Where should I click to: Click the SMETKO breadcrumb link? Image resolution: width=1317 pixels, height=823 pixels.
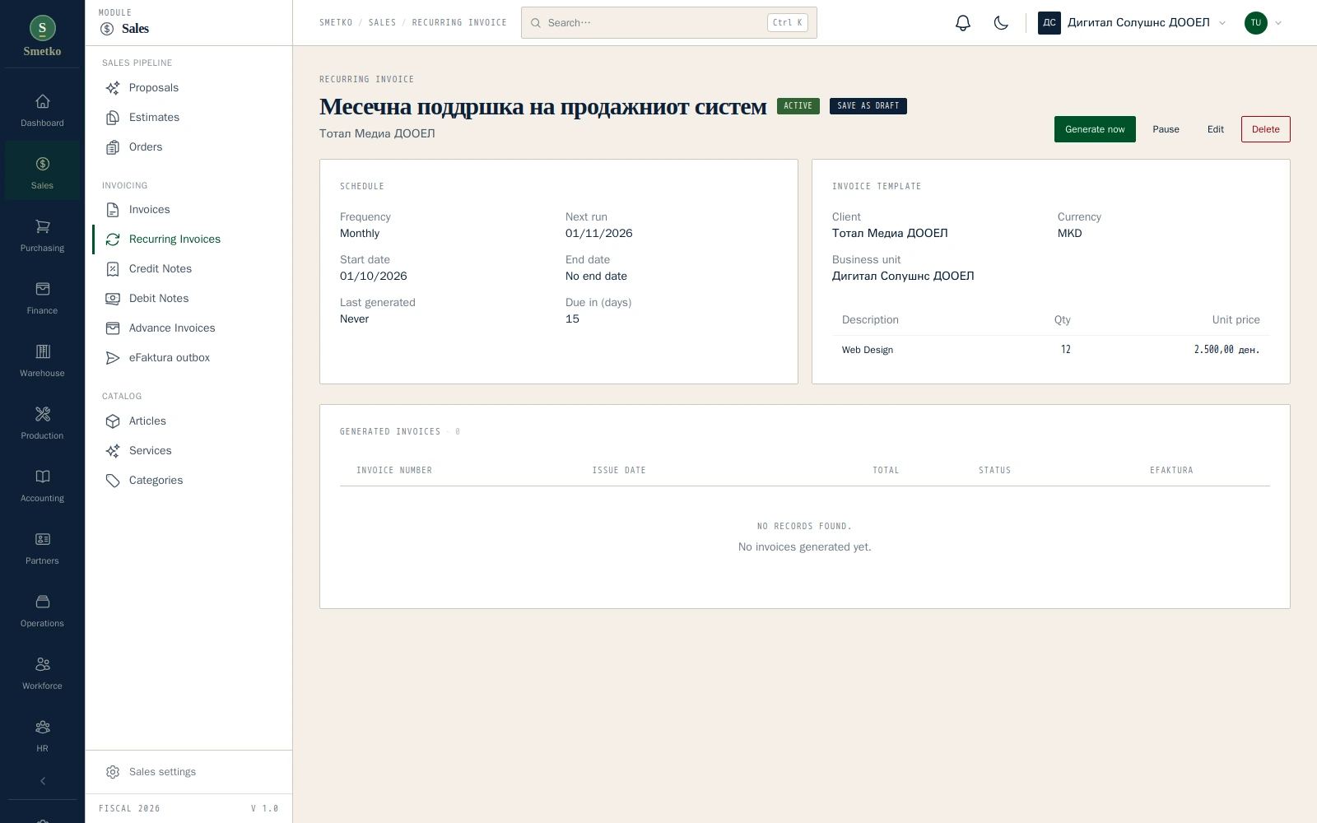336,23
